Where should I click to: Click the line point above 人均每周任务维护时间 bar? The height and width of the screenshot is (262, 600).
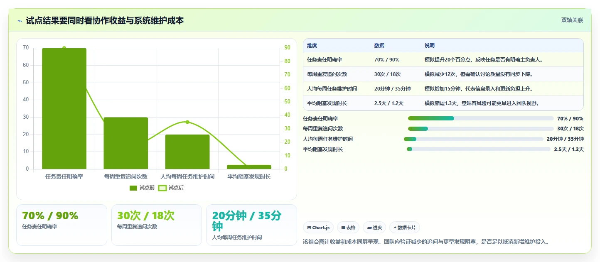point(187,122)
